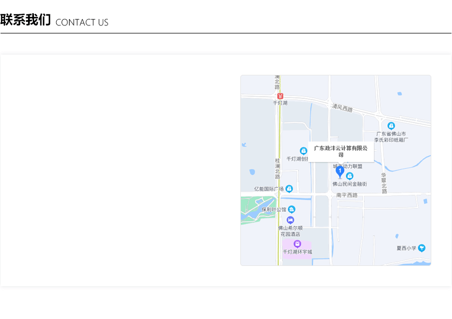Click the CONTACT US subtitle text
The height and width of the screenshot is (319, 452).
(x=82, y=22)
